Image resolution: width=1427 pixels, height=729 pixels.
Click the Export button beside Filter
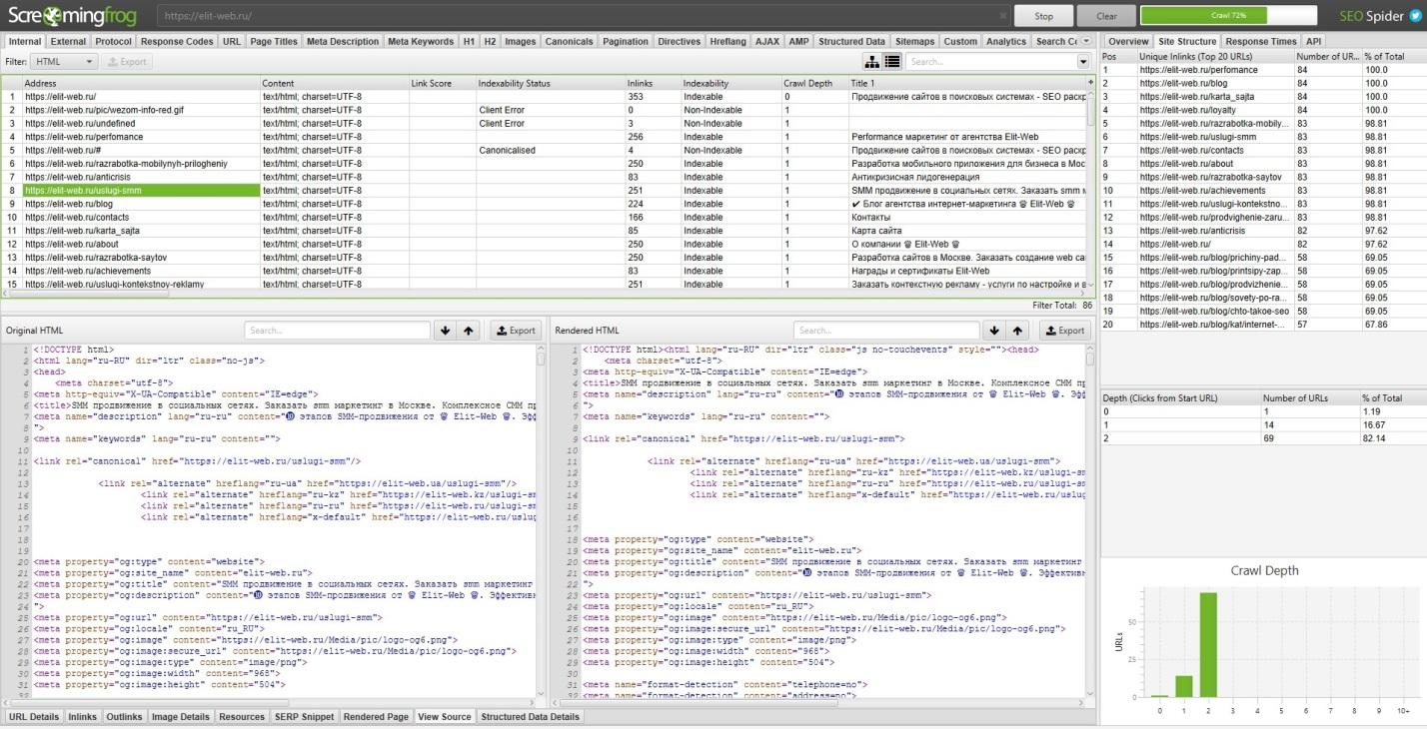click(128, 62)
